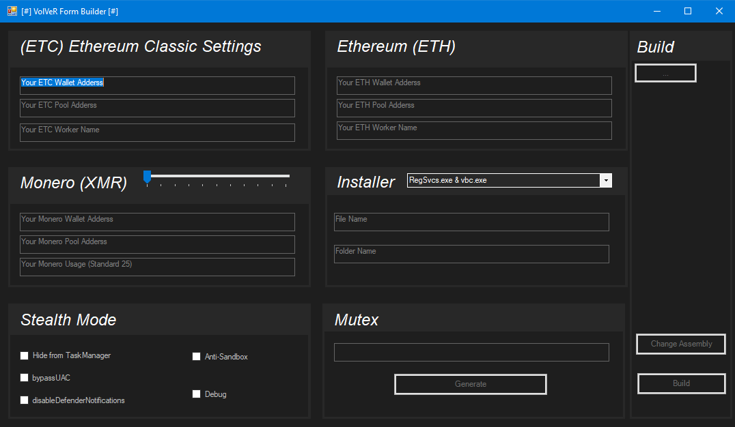This screenshot has width=735, height=427.
Task: Focus the ETH Wallet Address field
Action: click(474, 86)
